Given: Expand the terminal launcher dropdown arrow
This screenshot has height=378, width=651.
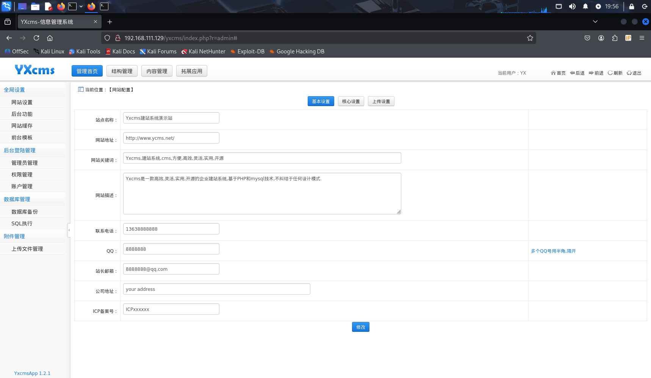Looking at the screenshot, I should click(81, 6).
